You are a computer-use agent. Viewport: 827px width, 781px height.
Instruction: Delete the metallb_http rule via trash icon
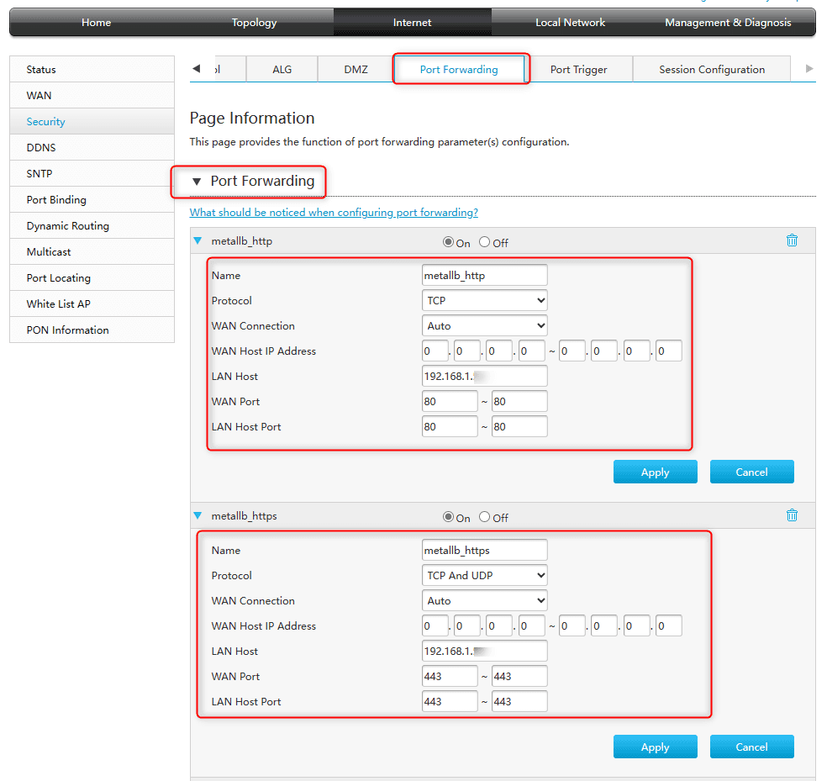click(791, 240)
